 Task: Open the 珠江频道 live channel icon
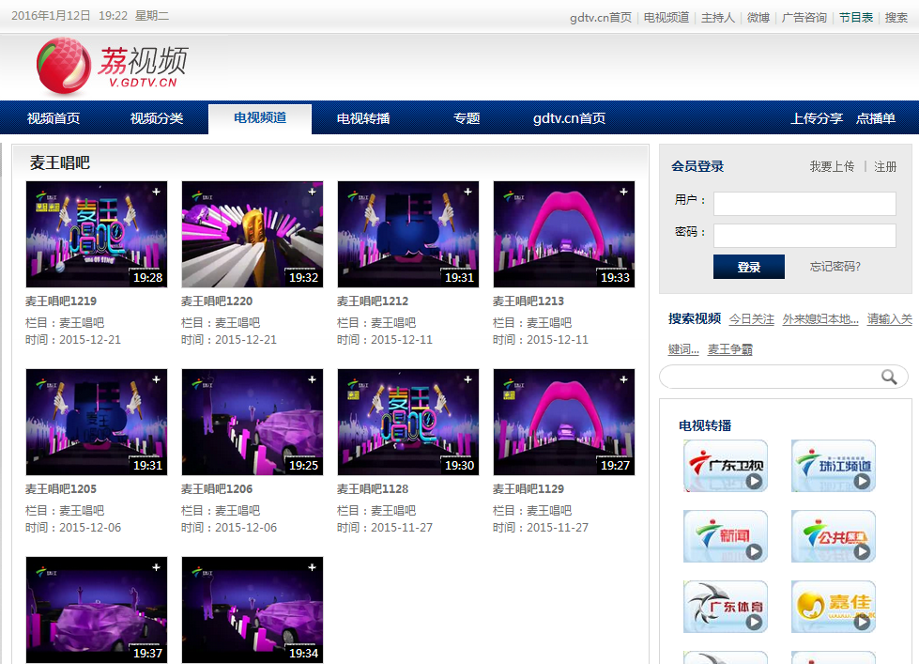[834, 466]
